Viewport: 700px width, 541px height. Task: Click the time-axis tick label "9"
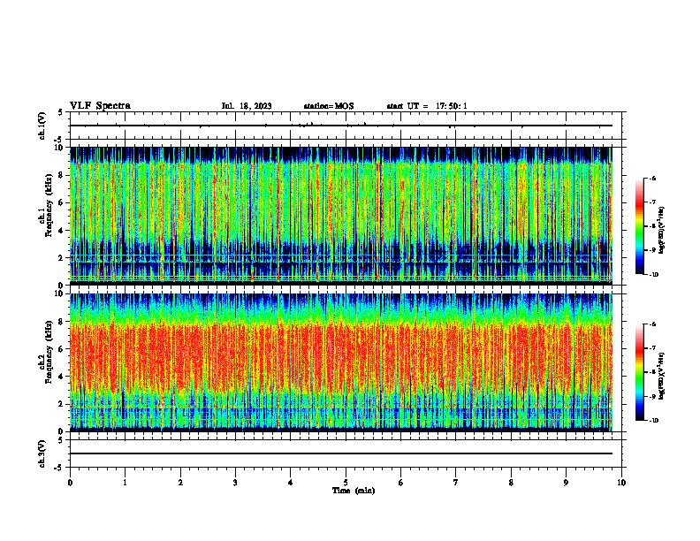(x=566, y=483)
